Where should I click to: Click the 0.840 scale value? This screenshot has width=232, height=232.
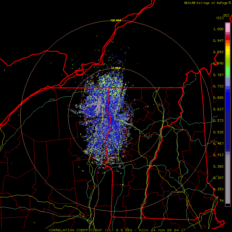click(218, 63)
